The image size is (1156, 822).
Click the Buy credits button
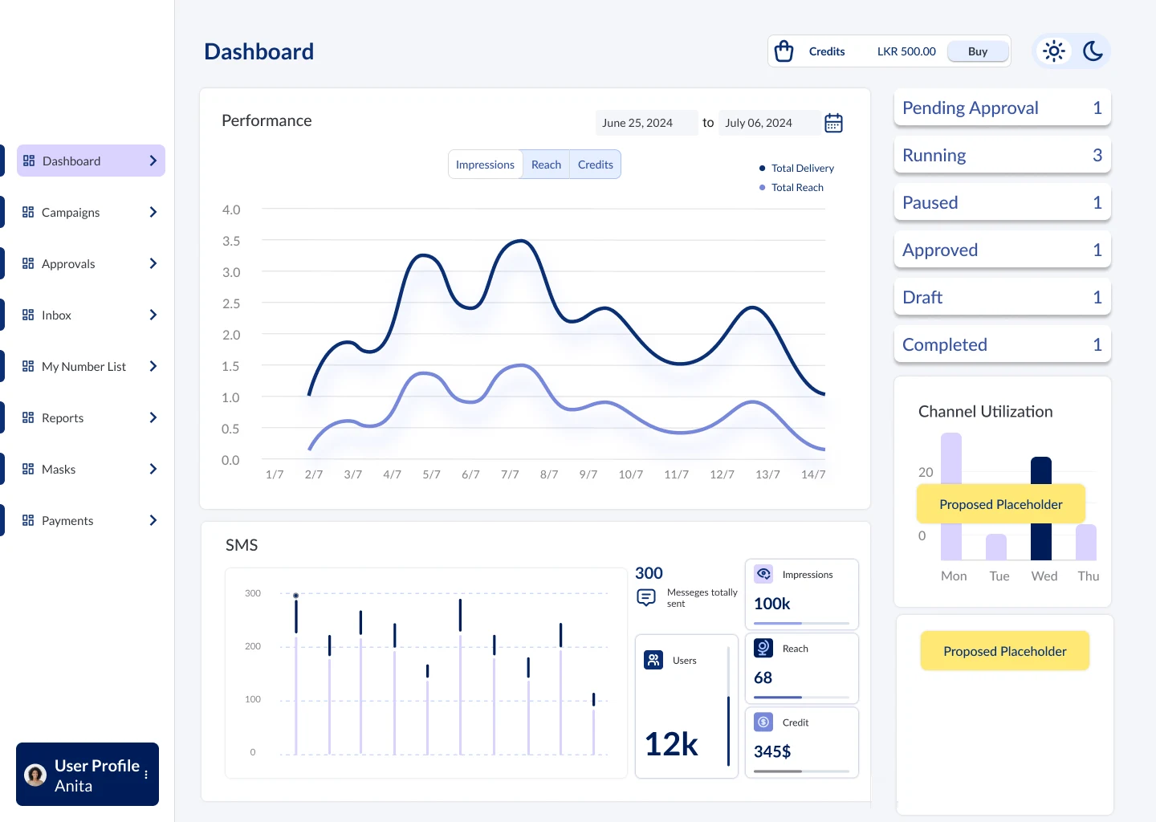pyautogui.click(x=978, y=51)
